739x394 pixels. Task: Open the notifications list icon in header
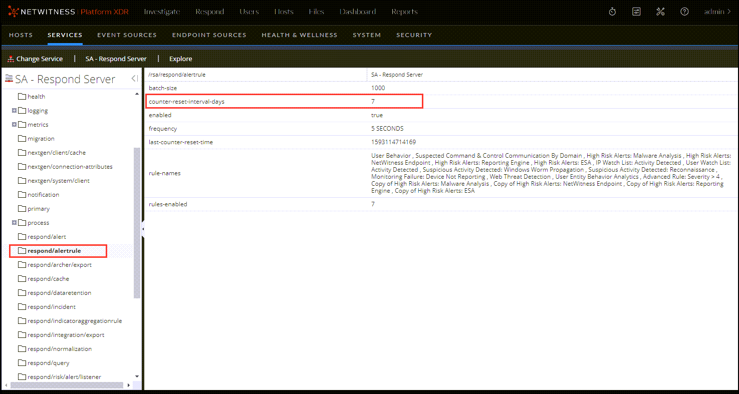[x=636, y=12]
